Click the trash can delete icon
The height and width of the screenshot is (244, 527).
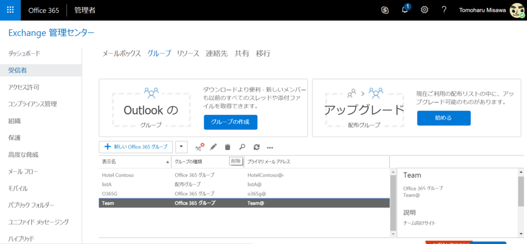[x=227, y=147]
